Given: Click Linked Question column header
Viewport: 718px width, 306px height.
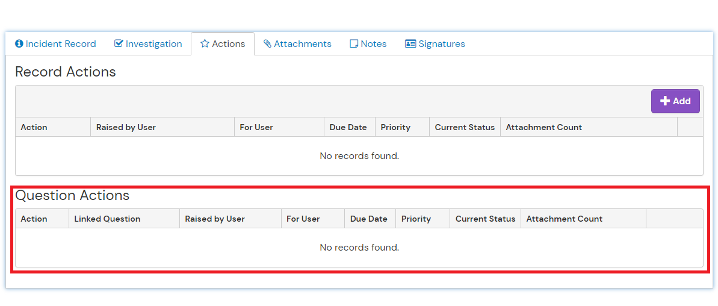Looking at the screenshot, I should pyautogui.click(x=107, y=219).
